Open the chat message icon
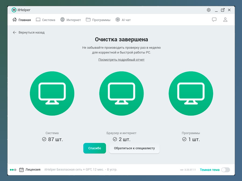 click(x=214, y=20)
